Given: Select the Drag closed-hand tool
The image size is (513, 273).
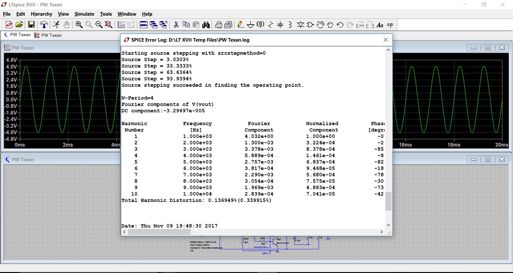Looking at the screenshot, I should tap(330, 25).
